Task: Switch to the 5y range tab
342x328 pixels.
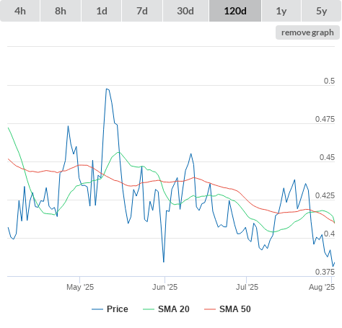Action: [322, 11]
